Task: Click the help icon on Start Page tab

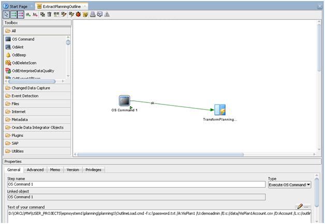Action: click(x=6, y=6)
